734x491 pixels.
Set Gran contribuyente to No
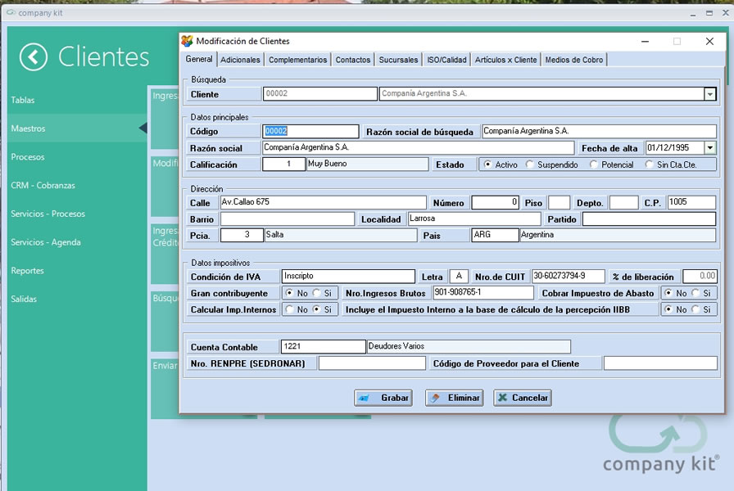(x=290, y=293)
